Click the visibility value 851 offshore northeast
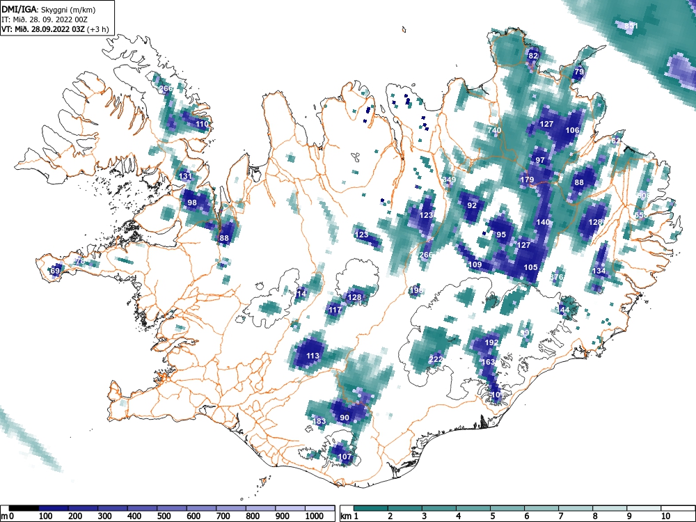This screenshot has height=522, width=696. [631, 26]
